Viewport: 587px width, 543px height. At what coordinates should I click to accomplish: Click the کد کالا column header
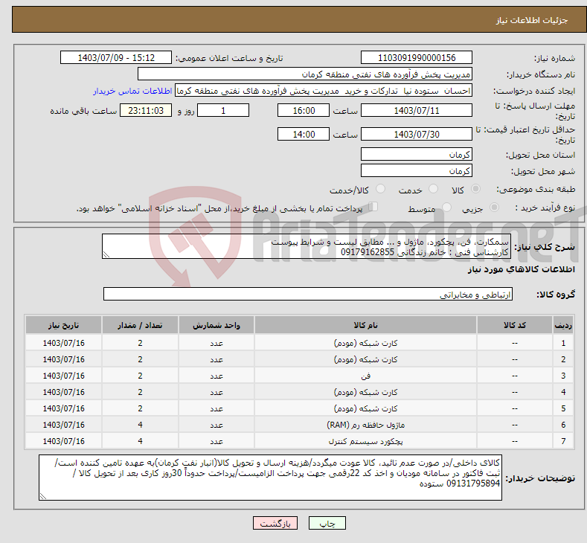coord(515,325)
